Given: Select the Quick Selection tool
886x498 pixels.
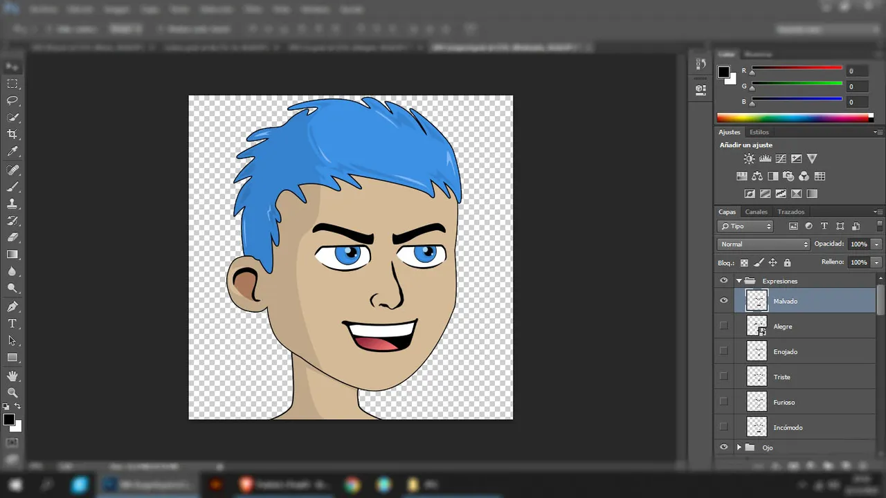Looking at the screenshot, I should 12,118.
